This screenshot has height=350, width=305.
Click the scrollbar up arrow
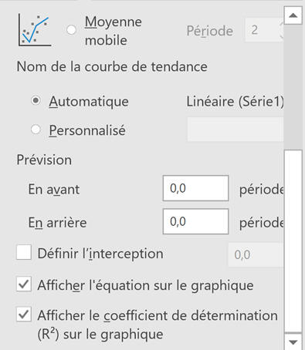pyautogui.click(x=293, y=15)
